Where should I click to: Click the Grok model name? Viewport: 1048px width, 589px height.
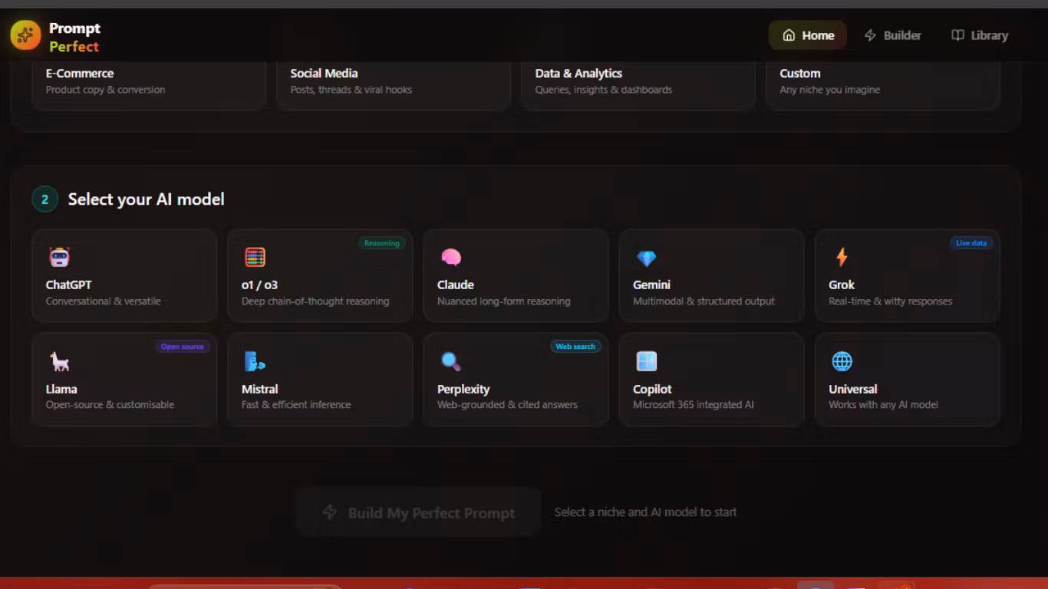tap(842, 285)
